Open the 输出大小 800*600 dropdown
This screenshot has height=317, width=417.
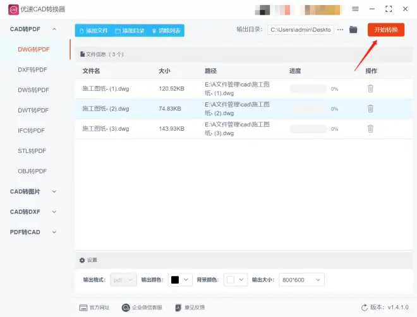301,280
